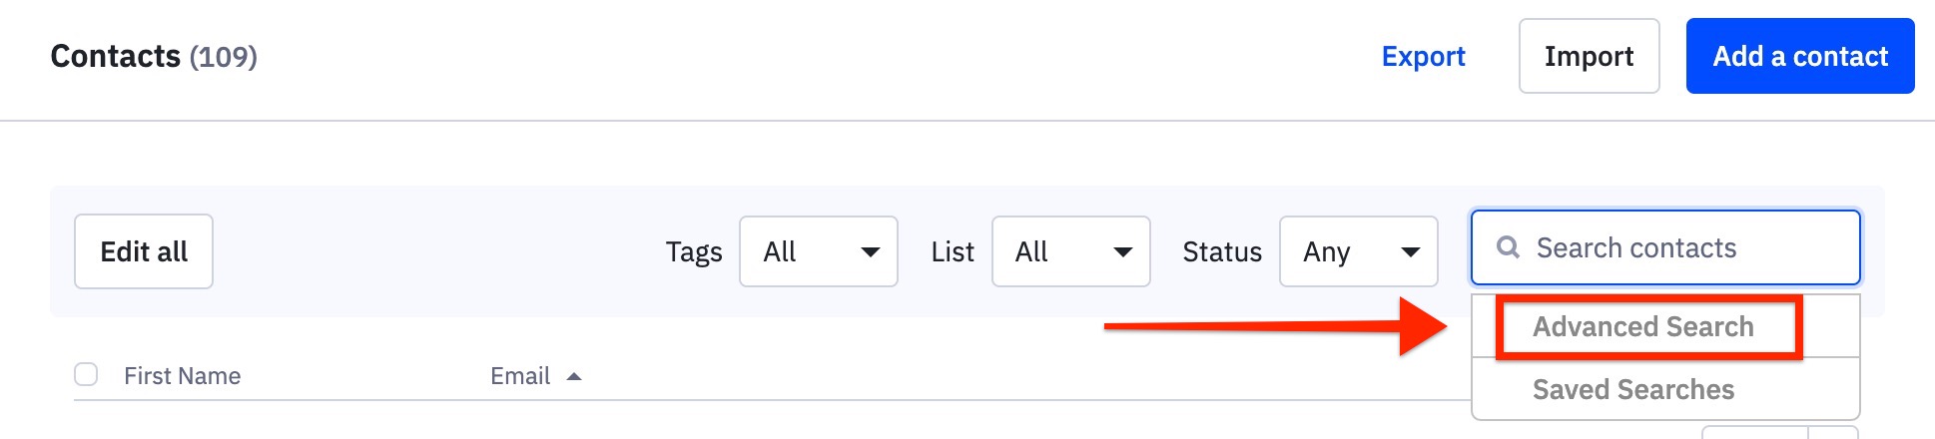Viewport: 1935px width, 439px height.
Task: Click the Email sort ascending arrow
Action: pos(574,376)
